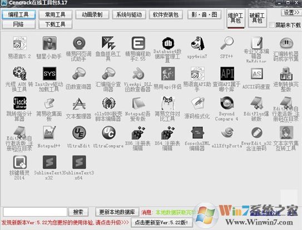302x230 pixels.
Task: Open the 易语言API助手 icon
Action: [x=197, y=73]
